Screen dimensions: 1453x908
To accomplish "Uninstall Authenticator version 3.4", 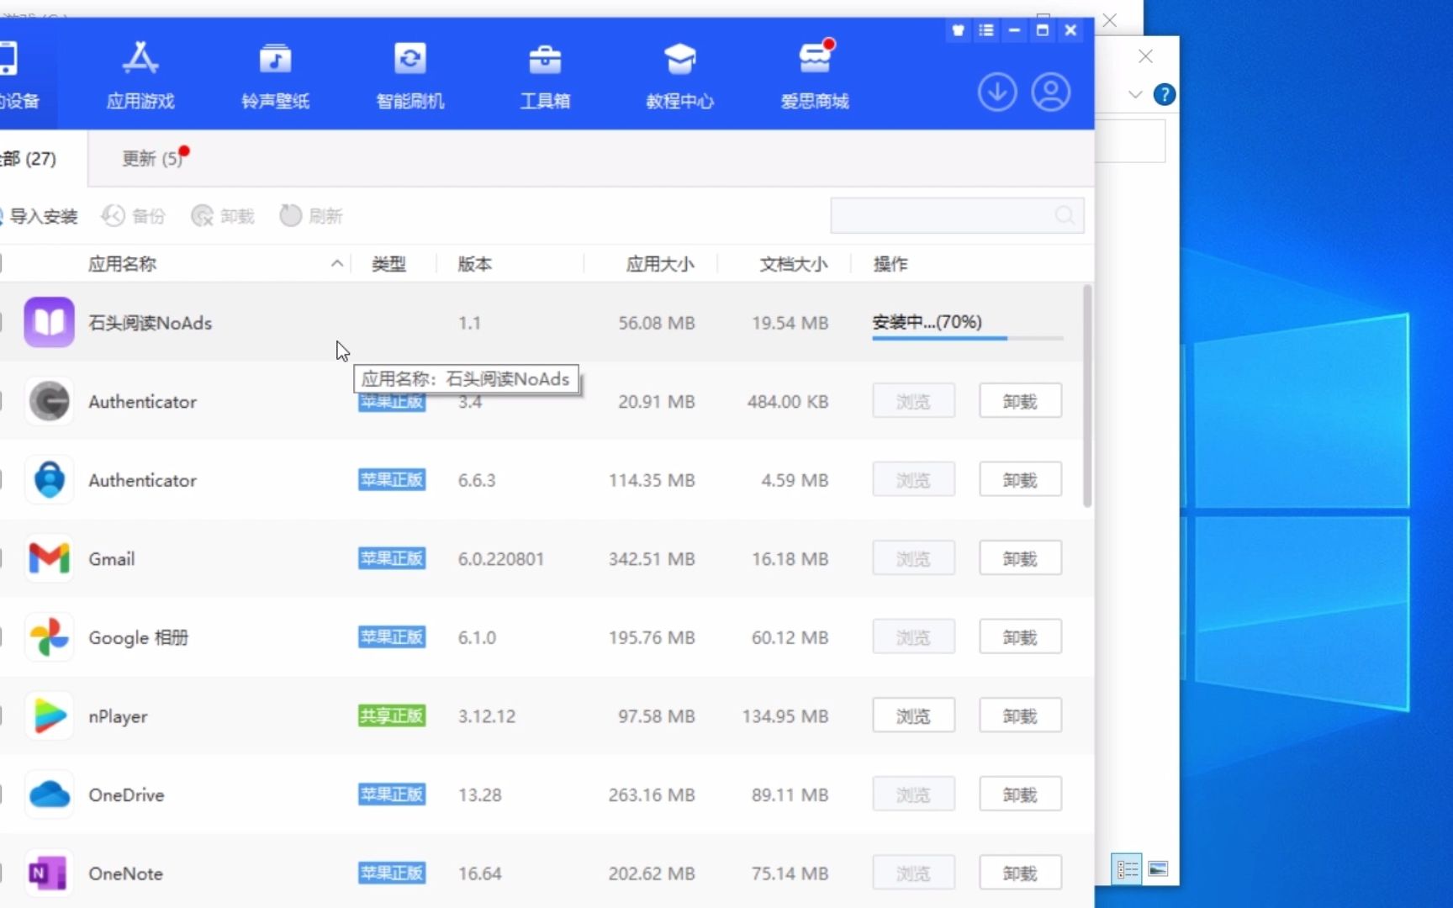I will [1020, 401].
